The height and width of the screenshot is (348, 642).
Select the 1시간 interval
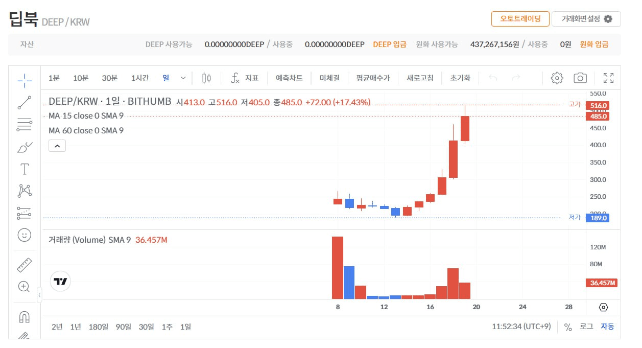[x=140, y=78]
